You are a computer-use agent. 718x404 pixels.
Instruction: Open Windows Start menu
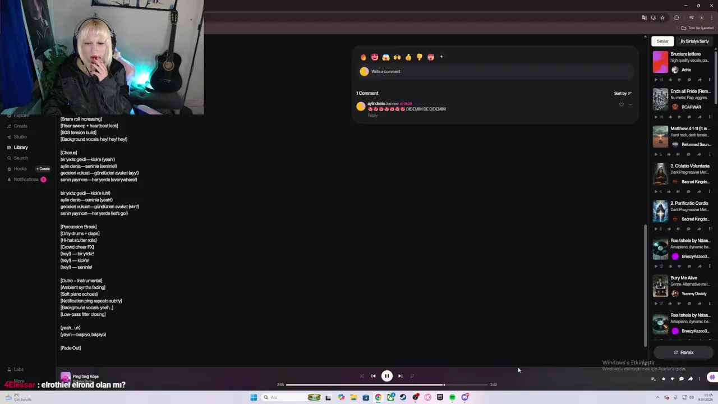pyautogui.click(x=254, y=397)
